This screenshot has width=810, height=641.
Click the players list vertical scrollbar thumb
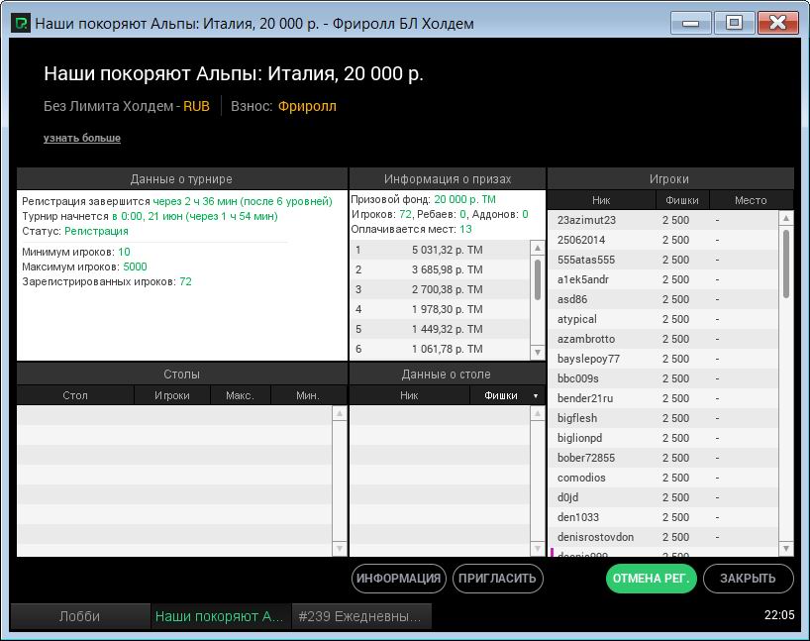pyautogui.click(x=786, y=263)
